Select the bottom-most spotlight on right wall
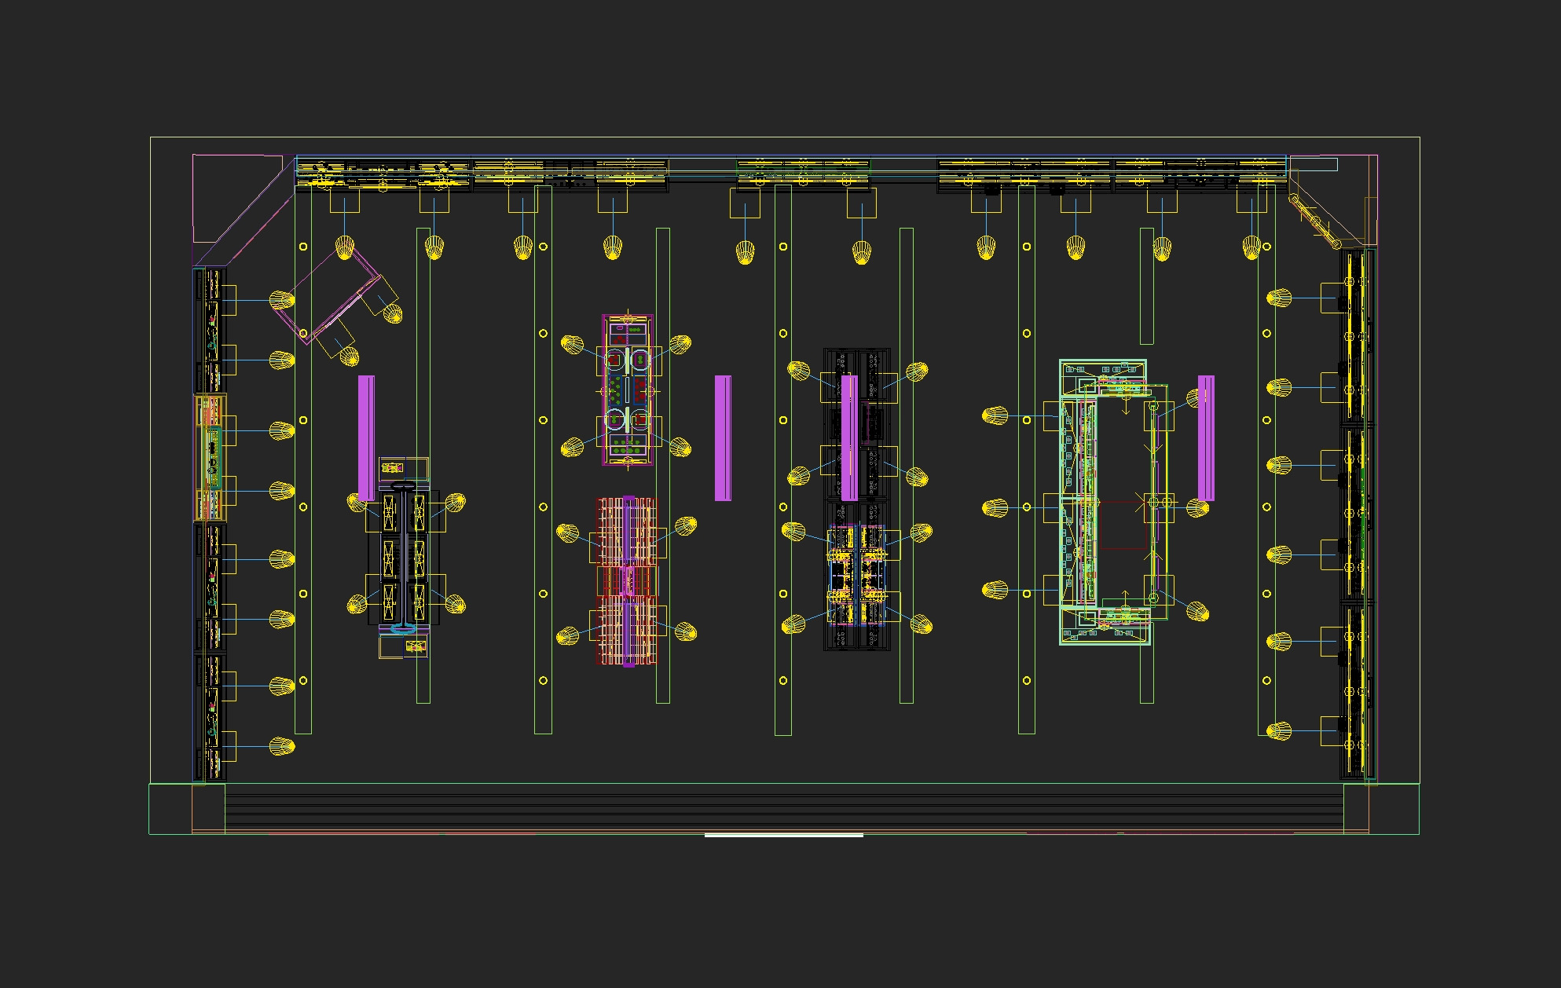Viewport: 1561px width, 988px height. [1279, 731]
